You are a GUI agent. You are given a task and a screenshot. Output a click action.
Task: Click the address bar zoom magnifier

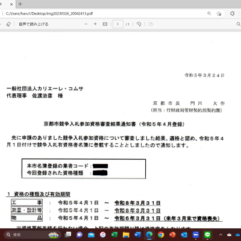209,13
